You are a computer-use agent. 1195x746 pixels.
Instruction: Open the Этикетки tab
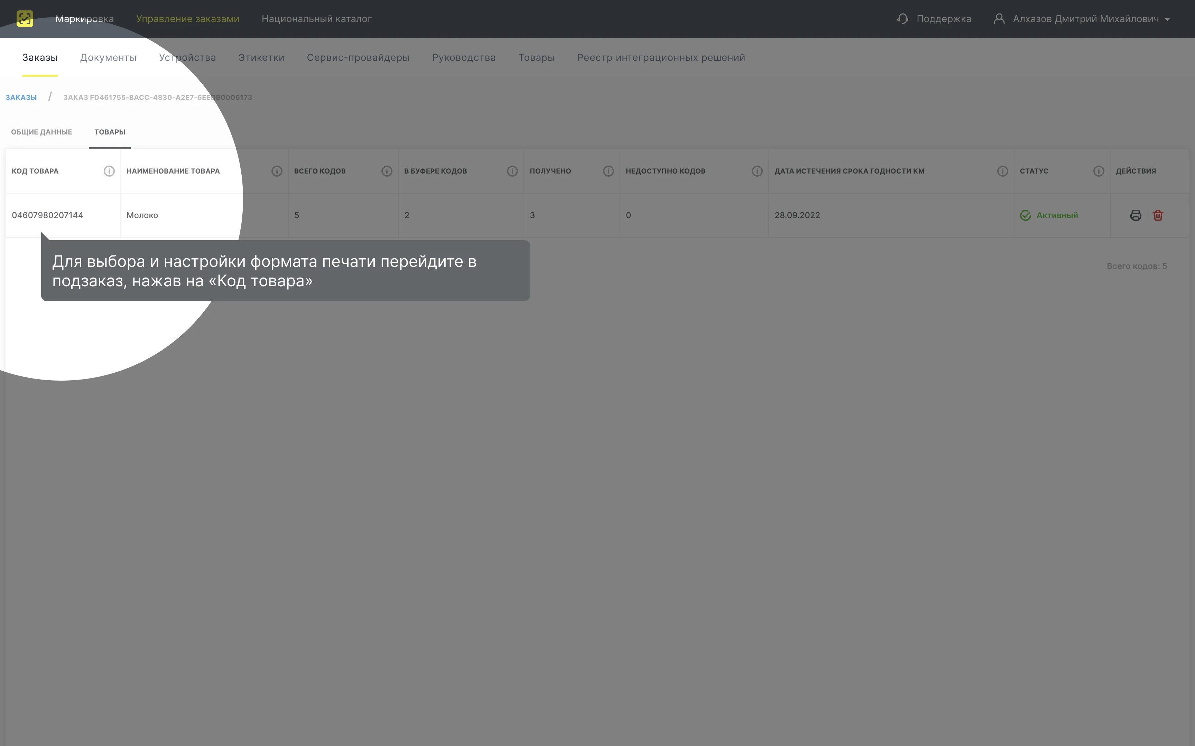(261, 58)
